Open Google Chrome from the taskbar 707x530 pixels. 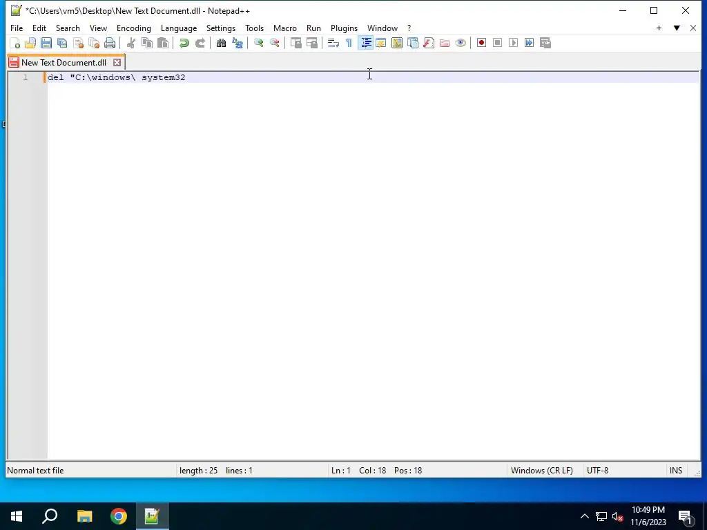tap(119, 516)
